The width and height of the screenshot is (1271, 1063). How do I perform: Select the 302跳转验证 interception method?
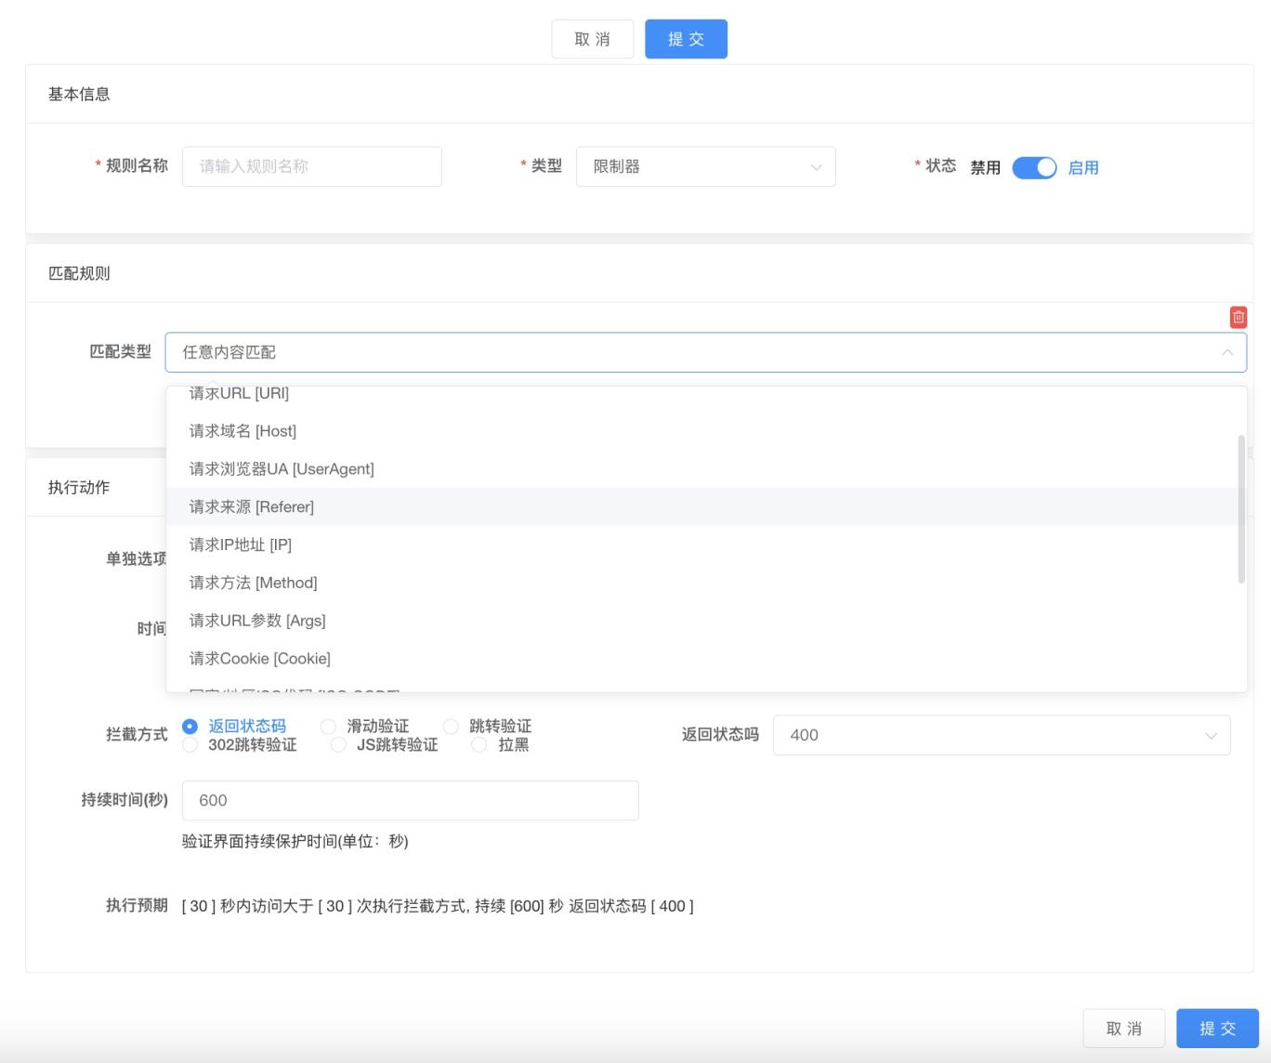point(190,745)
